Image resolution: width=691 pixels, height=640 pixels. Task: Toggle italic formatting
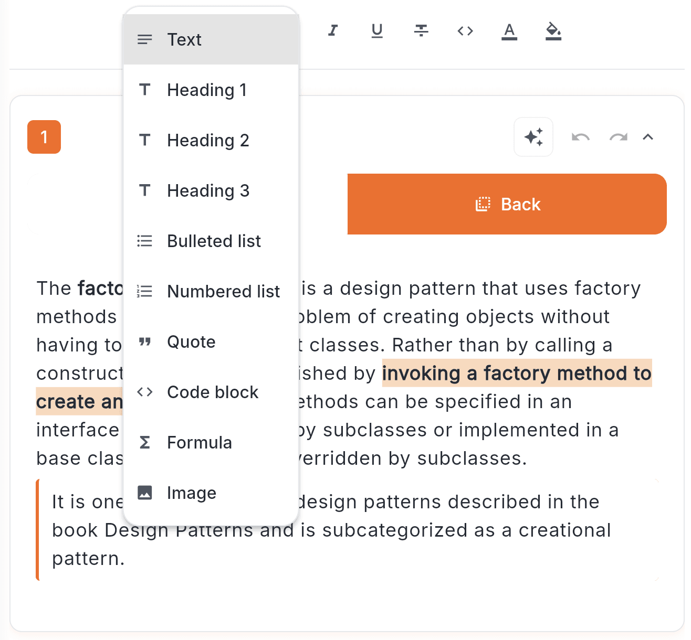pos(333,31)
